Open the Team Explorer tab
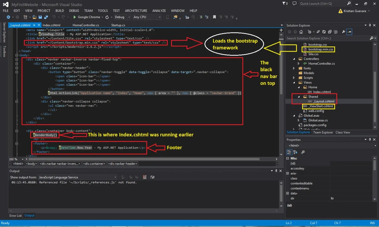The height and width of the screenshot is (227, 379). pos(323,132)
